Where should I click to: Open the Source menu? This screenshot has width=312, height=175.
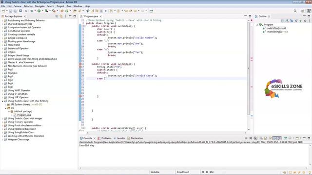[x=18, y=6]
